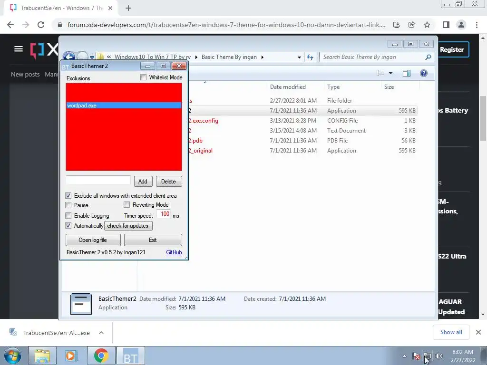Click Open log file button
This screenshot has height=365, width=487.
click(93, 240)
